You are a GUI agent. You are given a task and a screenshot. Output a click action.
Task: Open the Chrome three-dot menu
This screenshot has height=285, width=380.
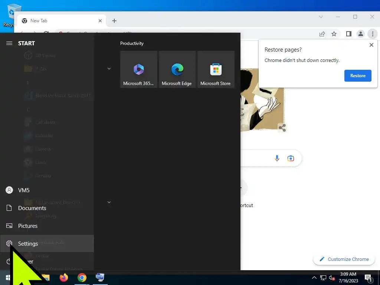pyautogui.click(x=373, y=34)
